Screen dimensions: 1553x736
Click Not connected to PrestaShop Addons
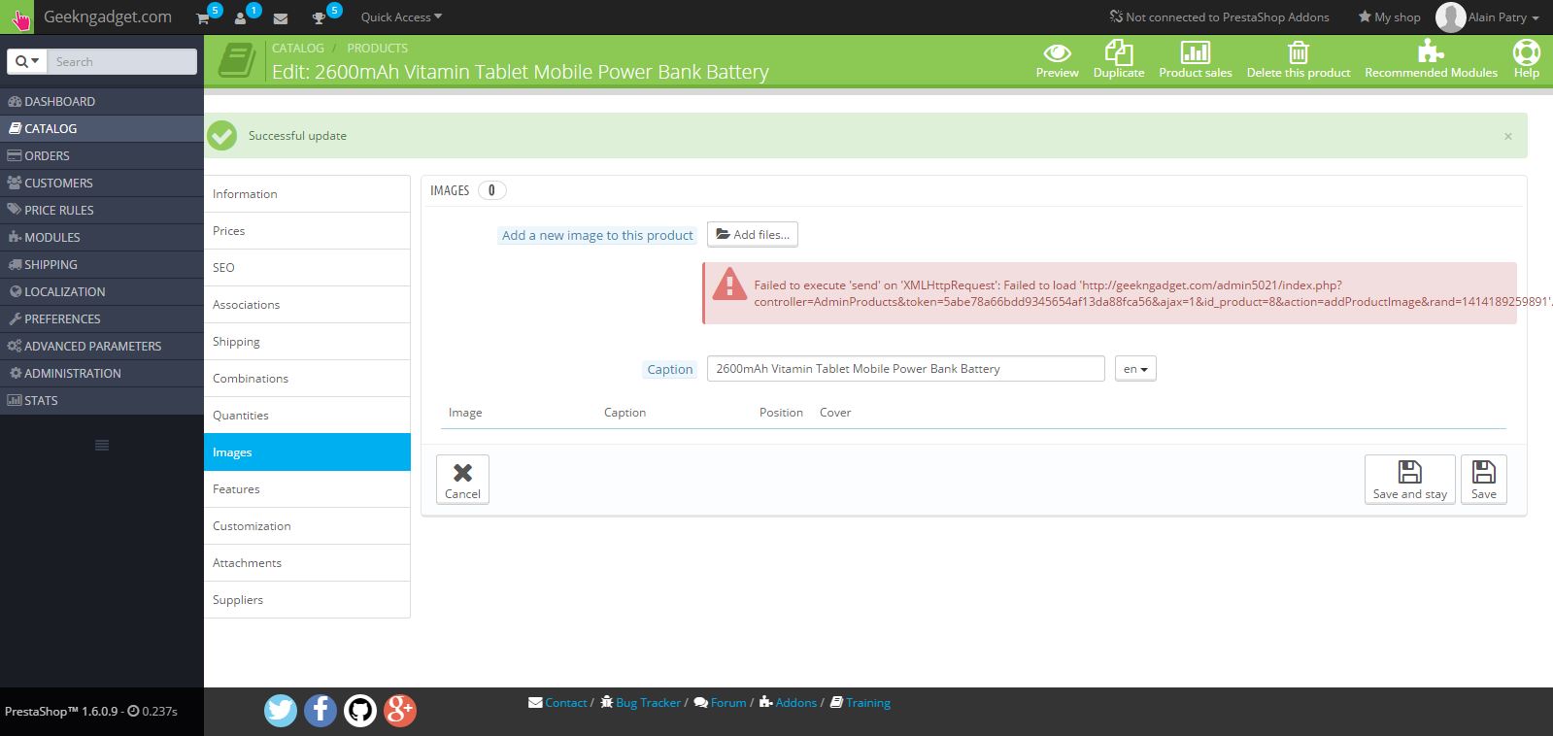[1219, 17]
